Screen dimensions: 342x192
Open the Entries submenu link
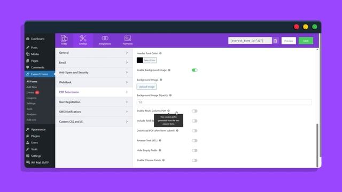coord(30,92)
